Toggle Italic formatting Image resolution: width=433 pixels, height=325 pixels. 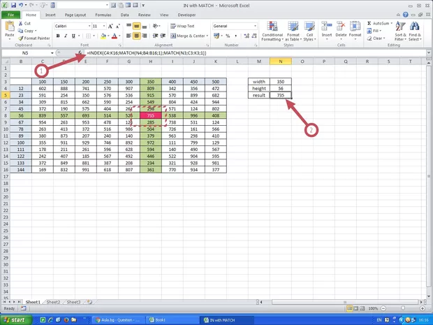66,36
